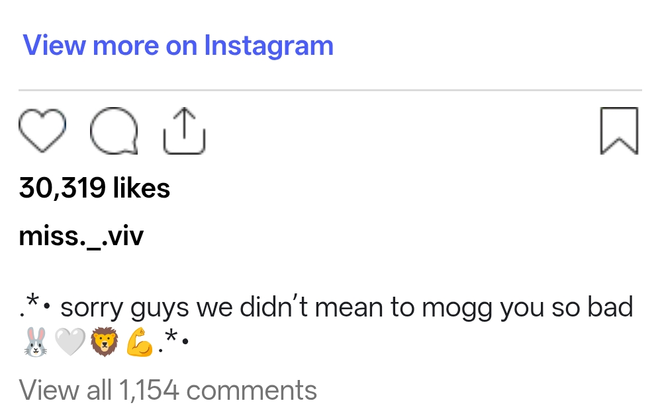658x413 pixels.
Task: Click the lion face emoji in the caption
Action: (x=105, y=342)
